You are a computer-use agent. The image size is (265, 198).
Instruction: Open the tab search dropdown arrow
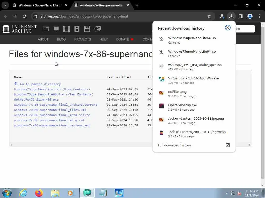pos(5,5)
